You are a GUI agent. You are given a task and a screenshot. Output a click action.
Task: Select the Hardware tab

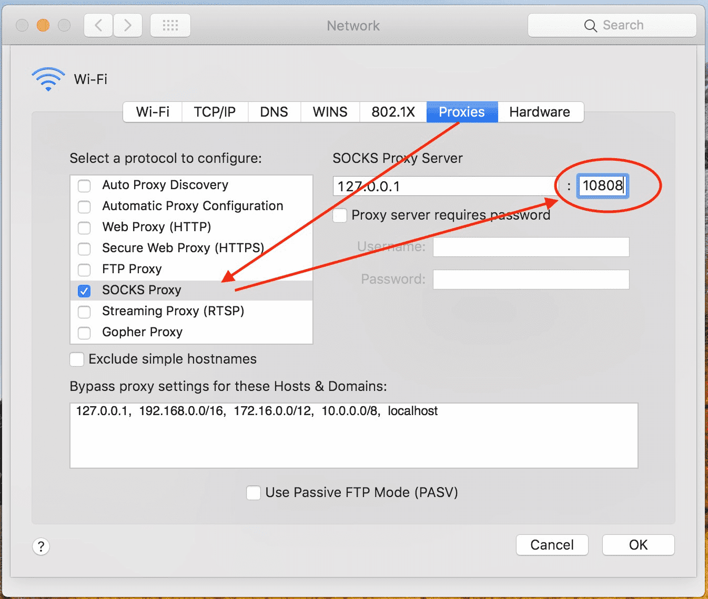540,112
